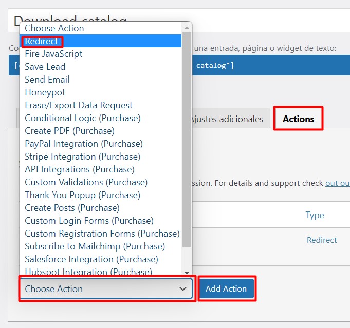Viewport: 350px width, 328px height.
Task: Click the Add Action button
Action: click(226, 289)
